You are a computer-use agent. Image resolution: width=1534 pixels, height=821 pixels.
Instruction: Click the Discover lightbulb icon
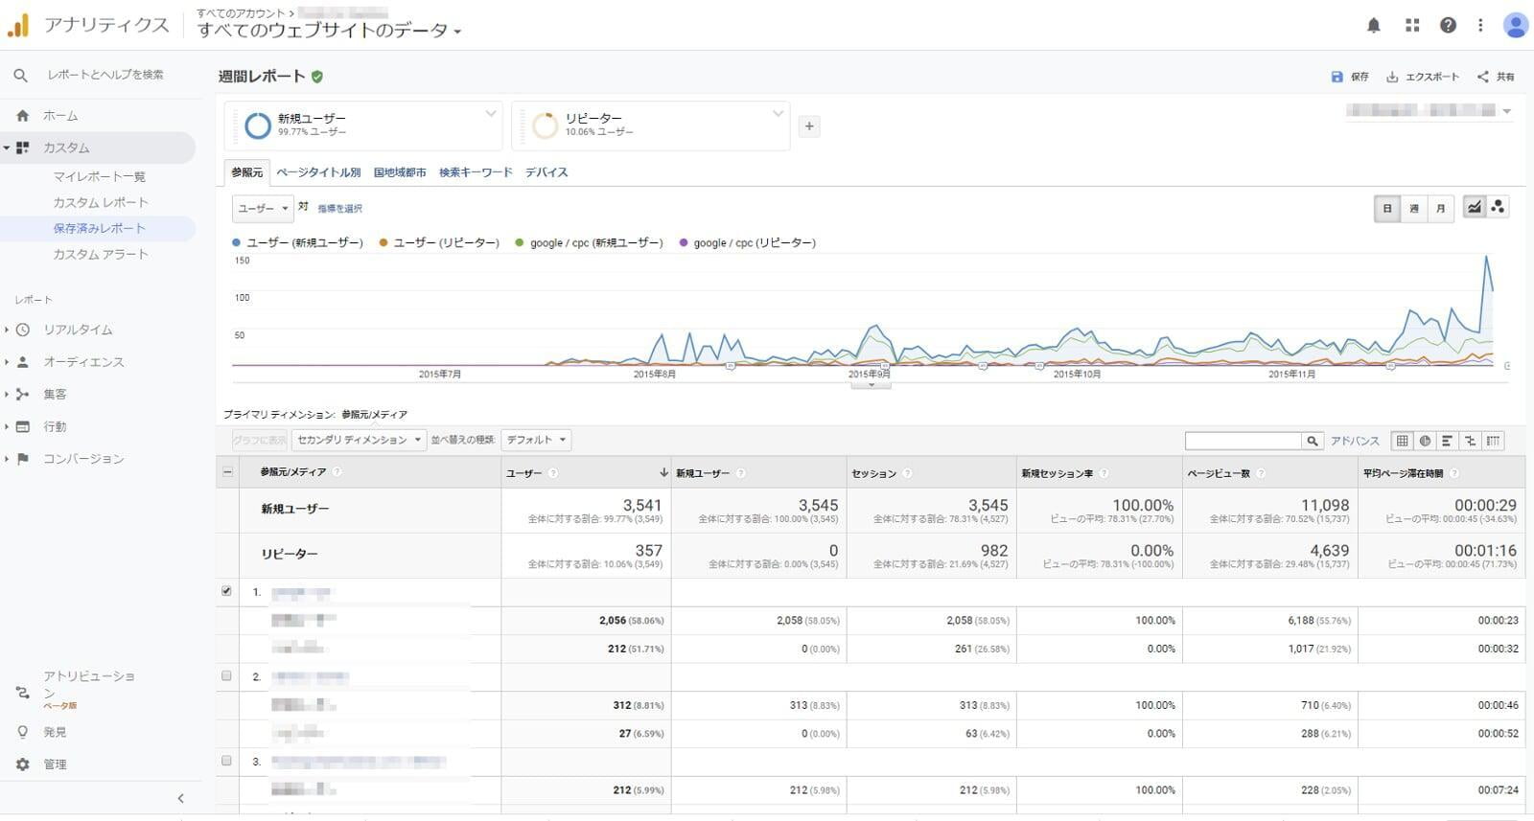23,732
